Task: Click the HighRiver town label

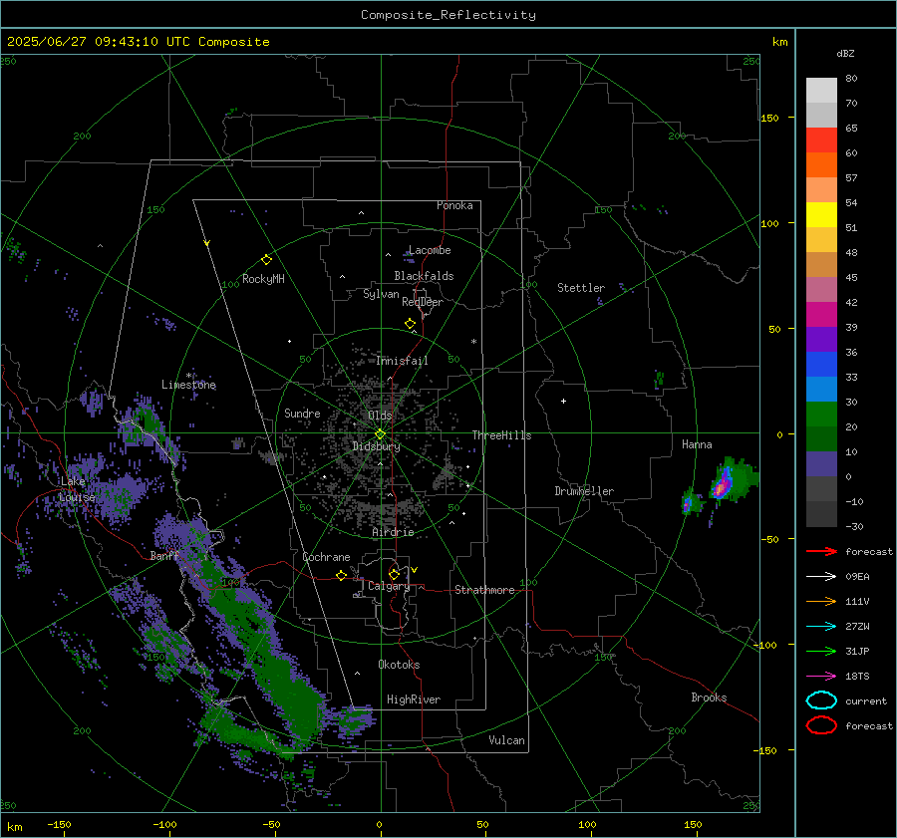Action: tap(414, 699)
